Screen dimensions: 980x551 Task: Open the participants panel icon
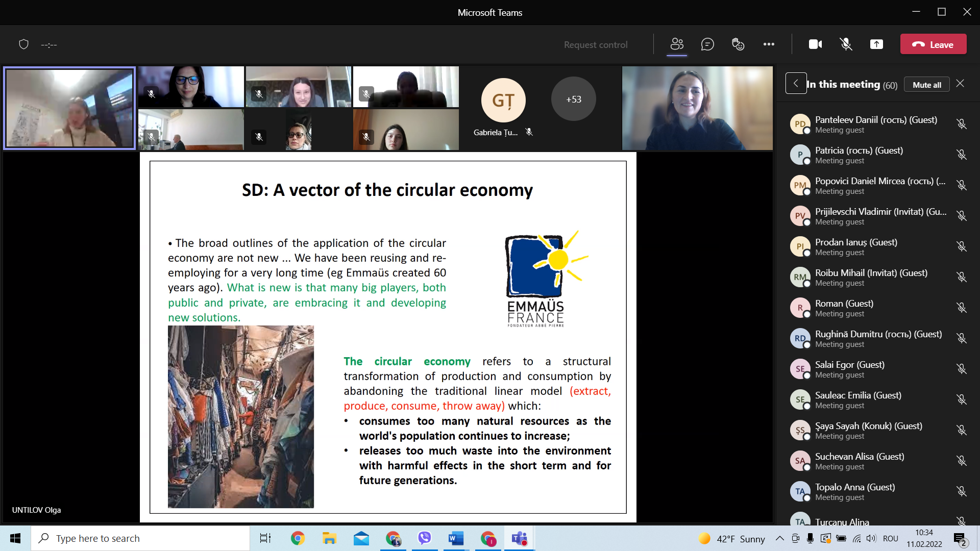click(x=677, y=44)
